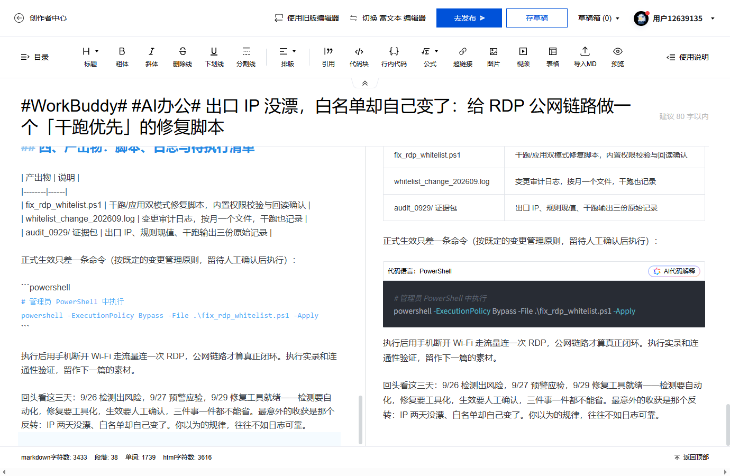Save the draft with 存草稿
730x476 pixels.
click(x=537, y=18)
